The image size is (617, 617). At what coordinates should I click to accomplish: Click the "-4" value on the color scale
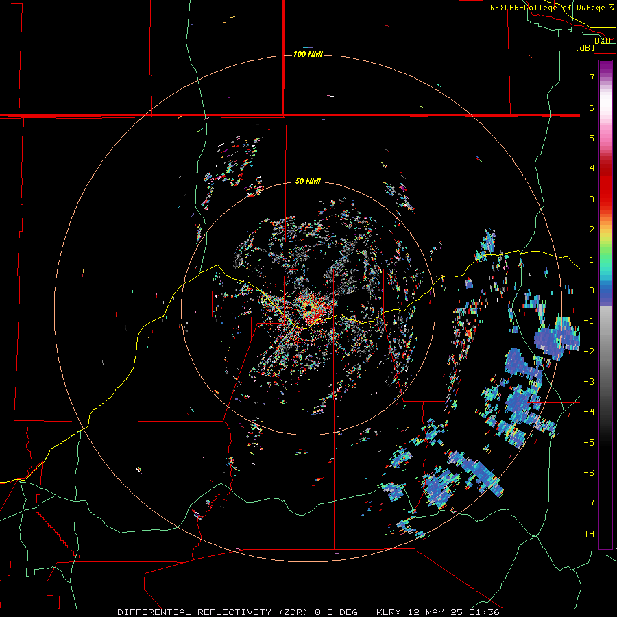tap(589, 411)
